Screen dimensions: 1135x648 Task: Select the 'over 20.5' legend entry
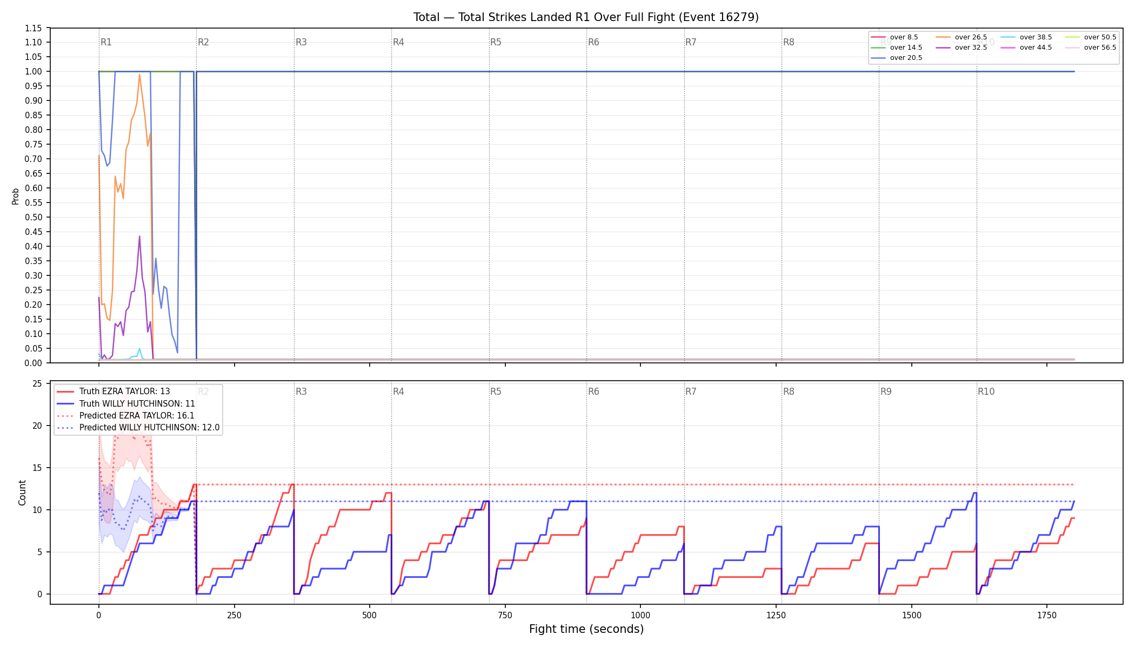(897, 58)
